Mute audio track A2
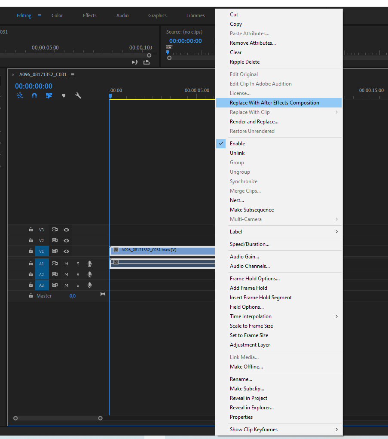388x439 pixels. [x=66, y=274]
